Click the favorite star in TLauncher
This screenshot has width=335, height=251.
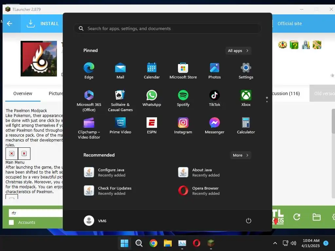(332, 75)
